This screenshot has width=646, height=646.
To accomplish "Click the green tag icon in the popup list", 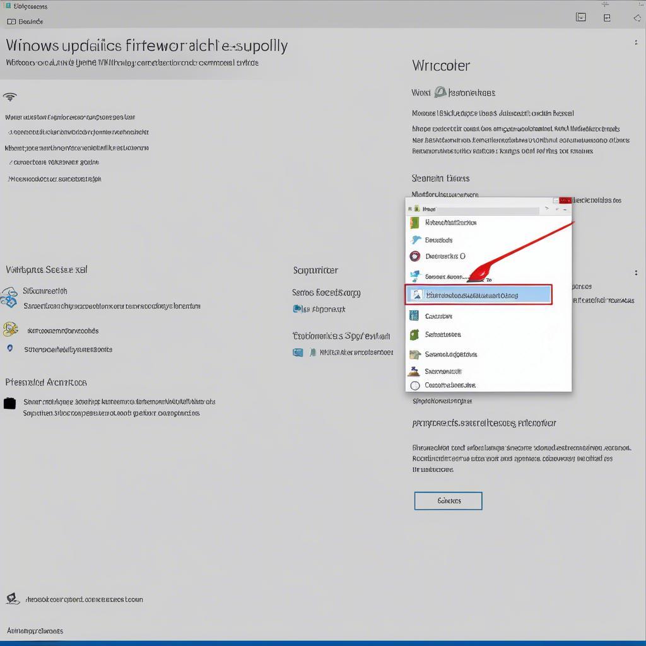I will pyautogui.click(x=414, y=334).
